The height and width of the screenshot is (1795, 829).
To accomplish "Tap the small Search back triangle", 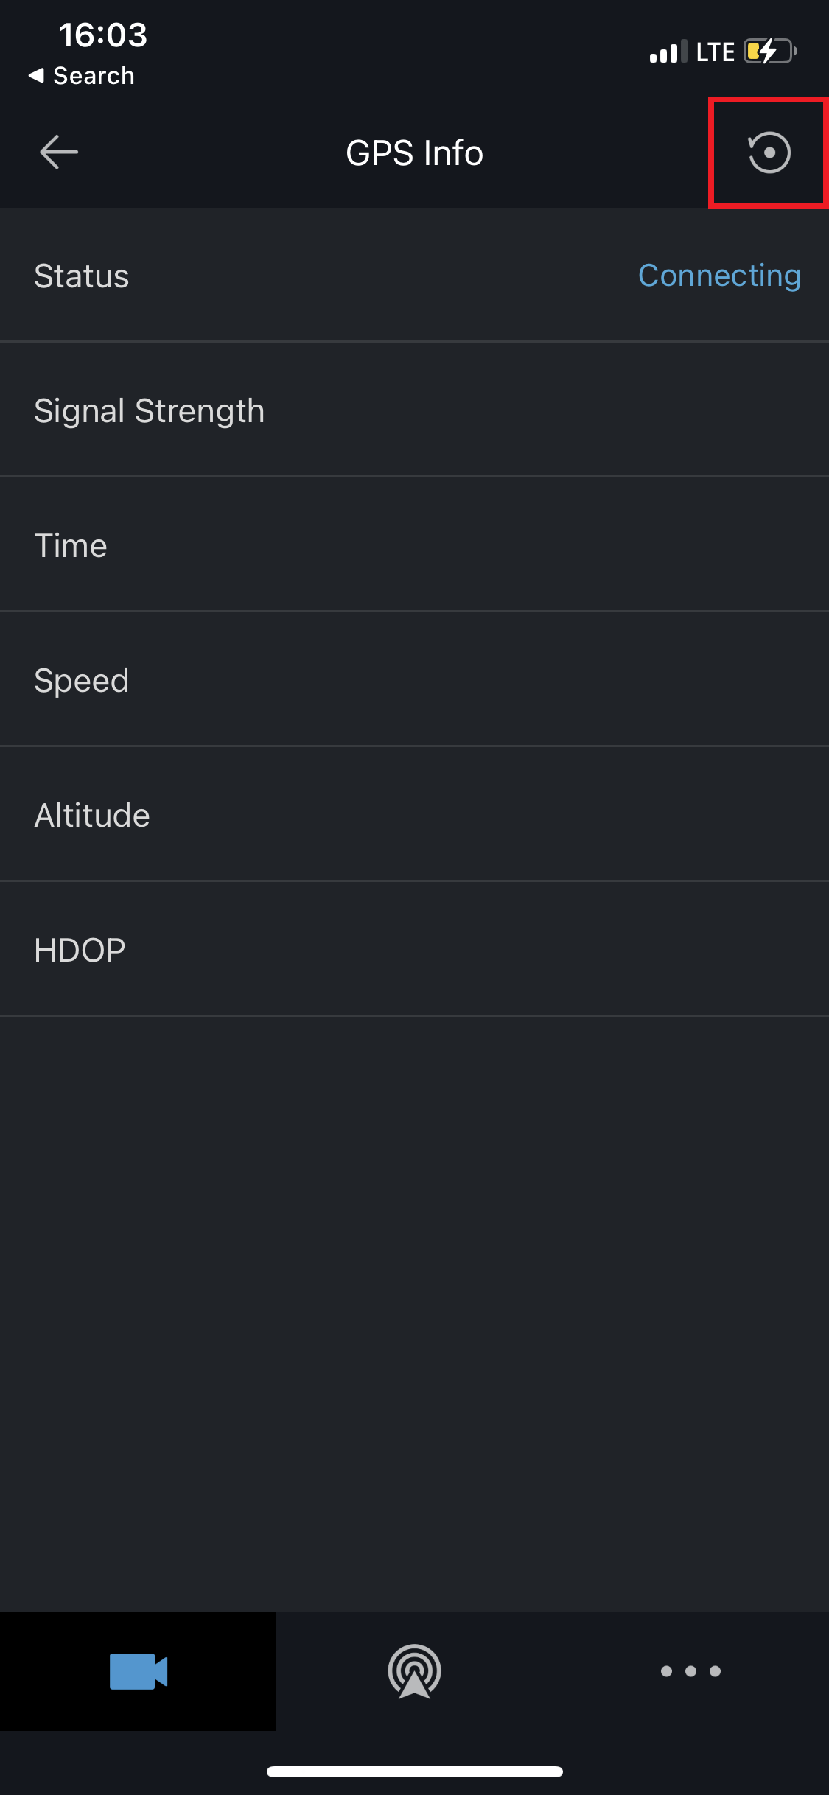I will pos(36,75).
